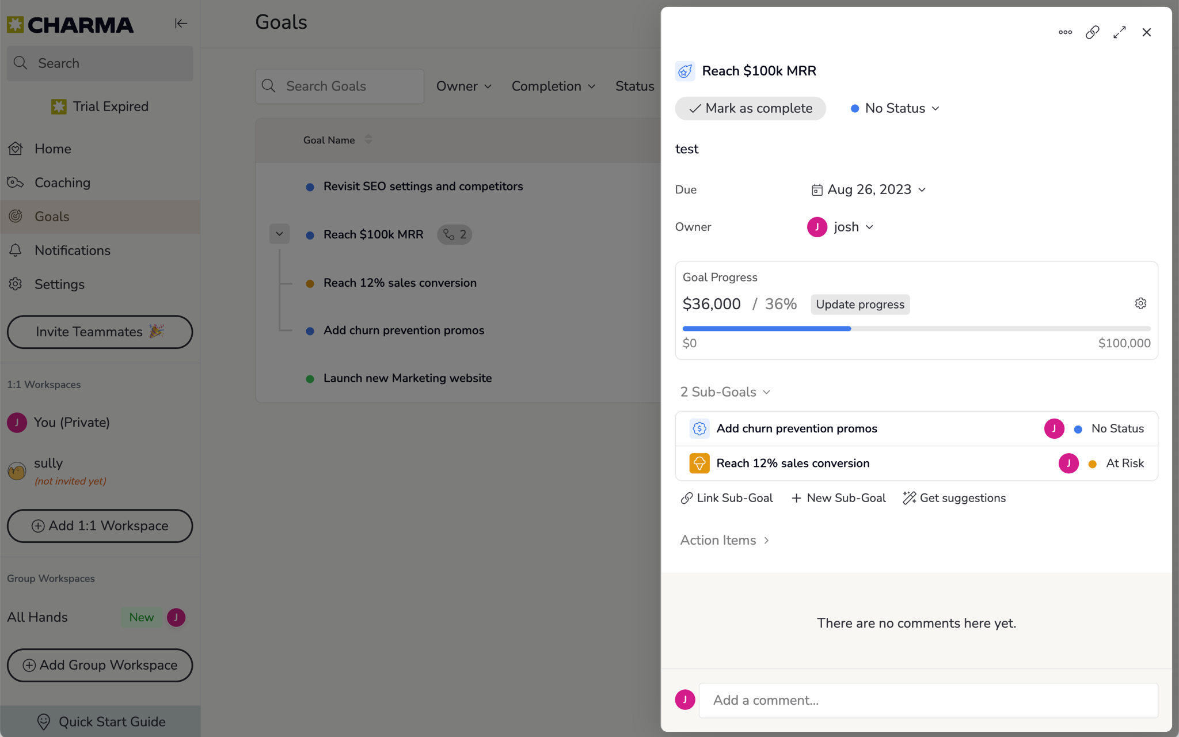Click the Update progress button
The image size is (1179, 737).
coord(860,304)
